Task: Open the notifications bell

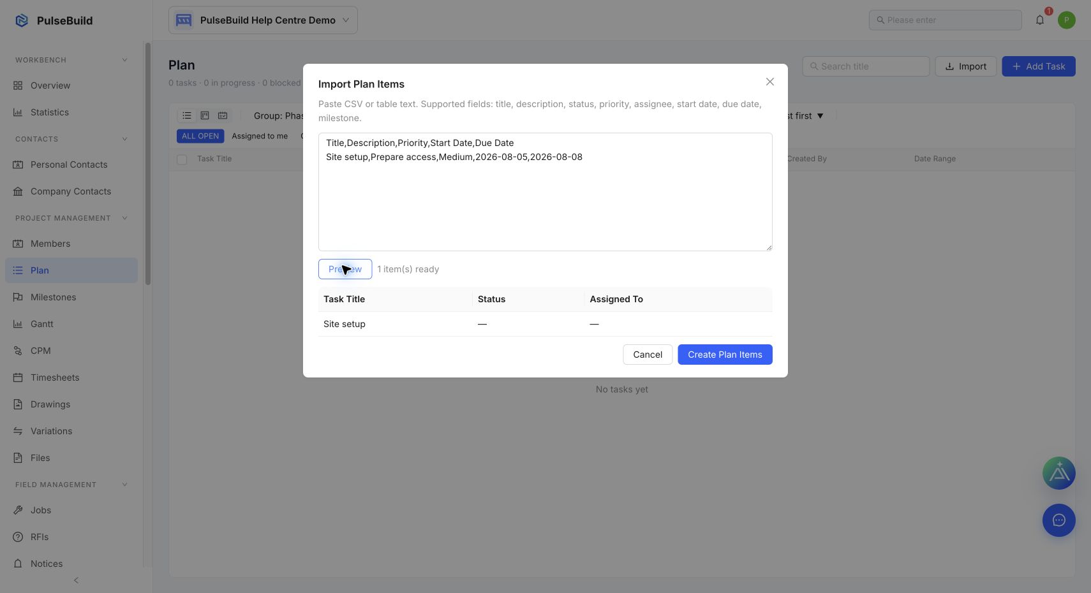Action: click(x=1040, y=20)
